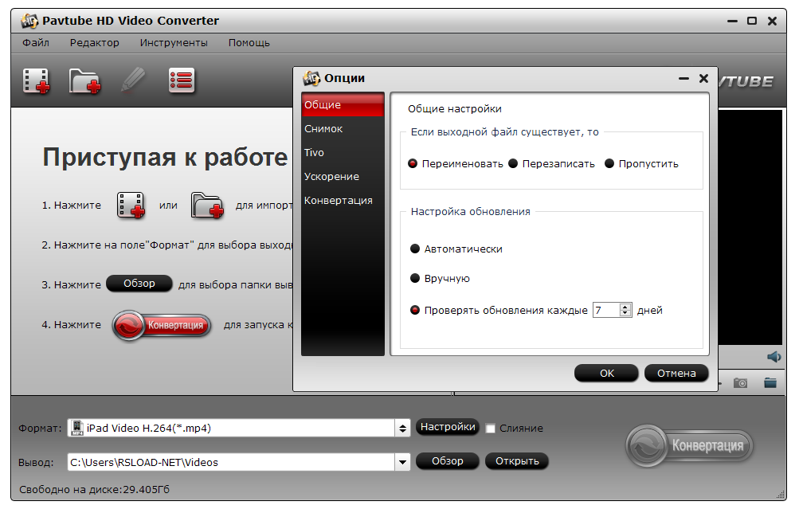Expand the Формат dropdown arrows

pos(402,428)
